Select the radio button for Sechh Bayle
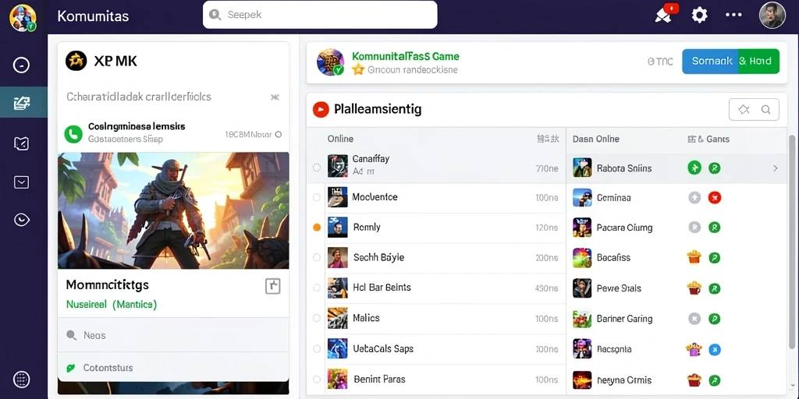This screenshot has height=399, width=799. [x=317, y=257]
